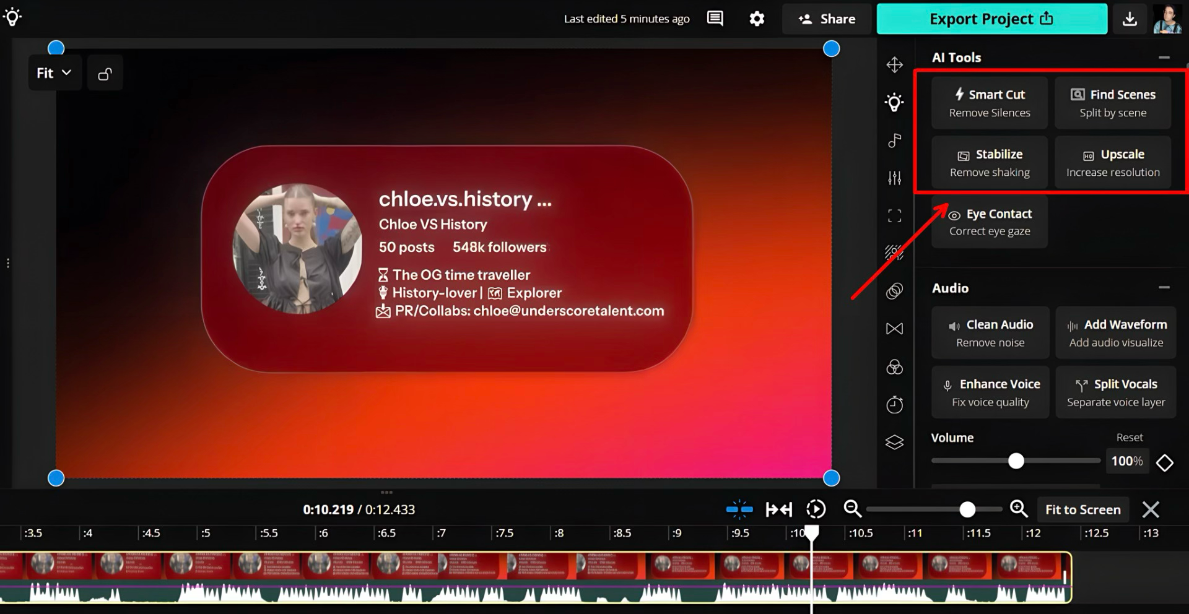
Task: Zoom in the timeline magnifier
Action: 1019,509
